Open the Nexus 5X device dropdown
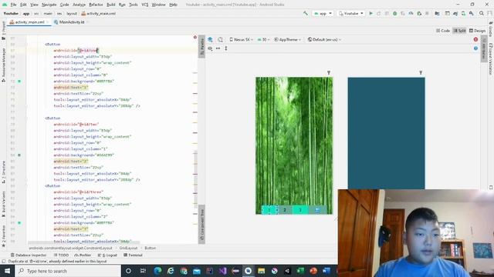494x277 pixels. click(x=241, y=39)
